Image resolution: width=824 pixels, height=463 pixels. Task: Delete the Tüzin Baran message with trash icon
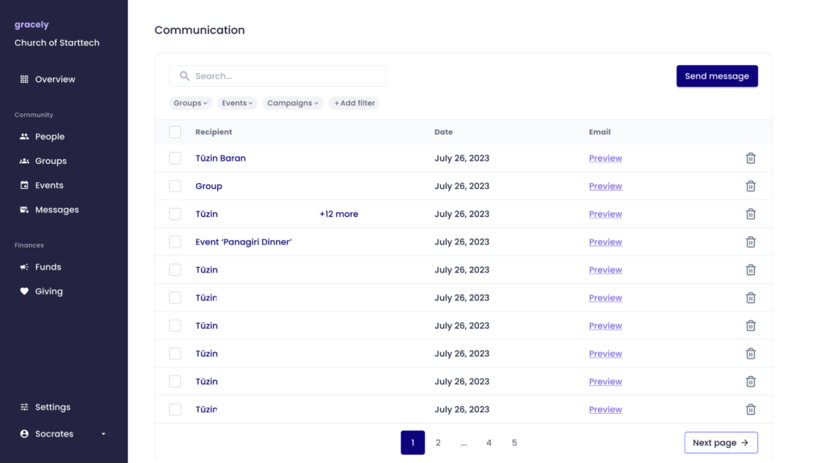(x=751, y=158)
